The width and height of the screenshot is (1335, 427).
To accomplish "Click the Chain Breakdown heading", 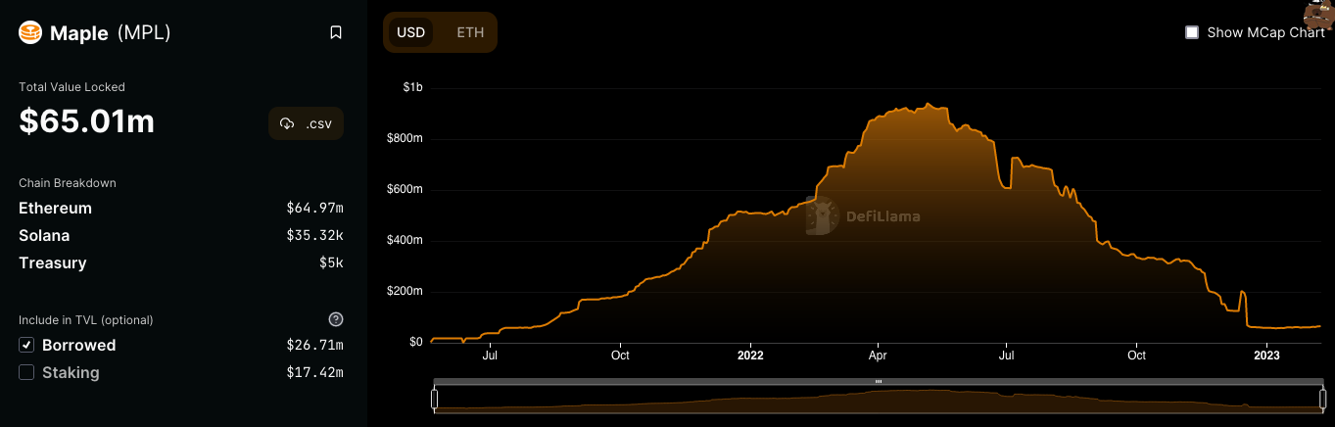I will click(68, 182).
